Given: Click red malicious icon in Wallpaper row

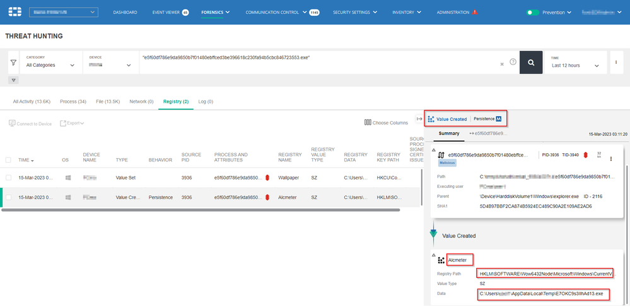Looking at the screenshot, I should [x=267, y=178].
